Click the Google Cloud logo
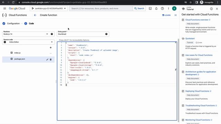 (x=17, y=8)
